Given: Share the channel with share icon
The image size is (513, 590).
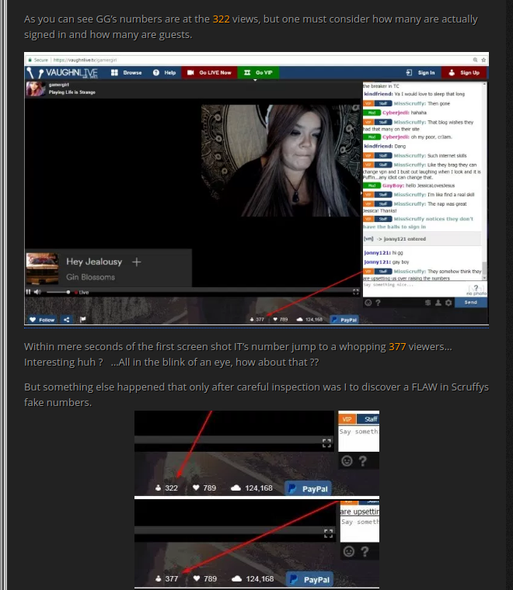Looking at the screenshot, I should click(67, 320).
